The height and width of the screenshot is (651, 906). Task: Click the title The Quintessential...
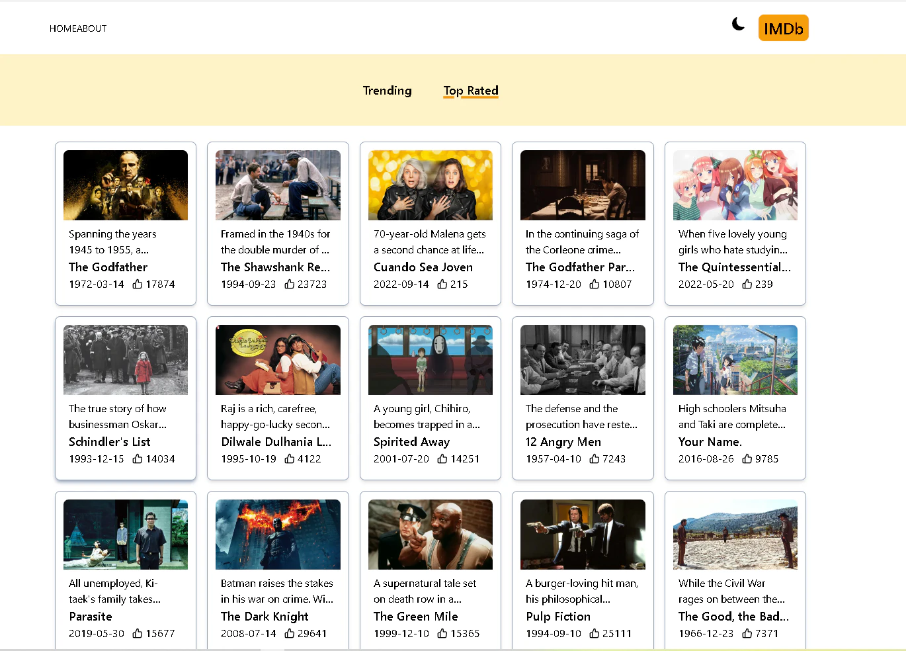(x=734, y=267)
